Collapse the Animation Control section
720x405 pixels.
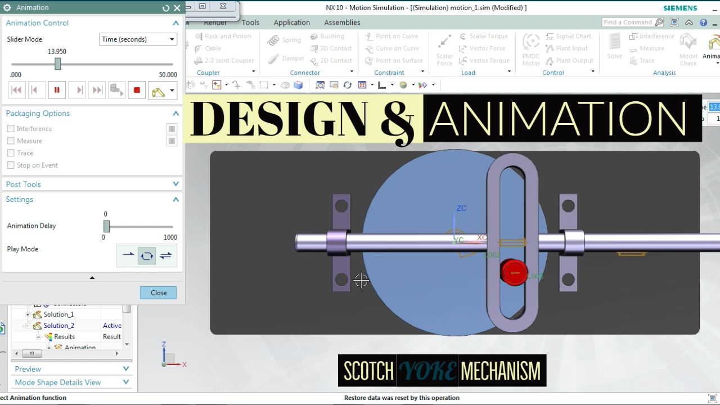175,23
